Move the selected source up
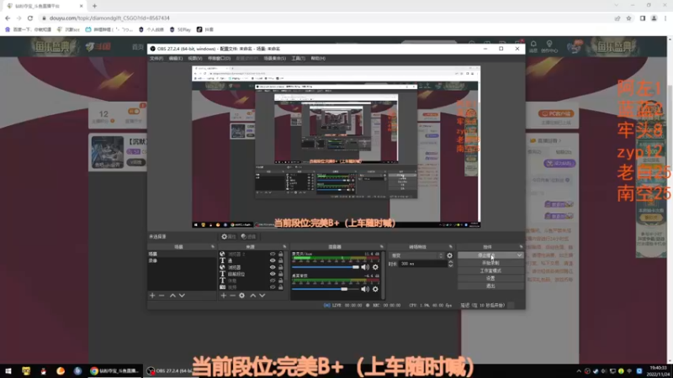Viewport: 673px width, 378px height. [253, 296]
